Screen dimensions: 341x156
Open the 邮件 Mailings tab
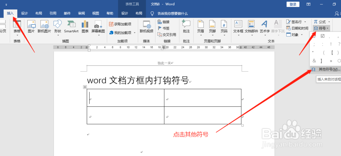click(67, 14)
